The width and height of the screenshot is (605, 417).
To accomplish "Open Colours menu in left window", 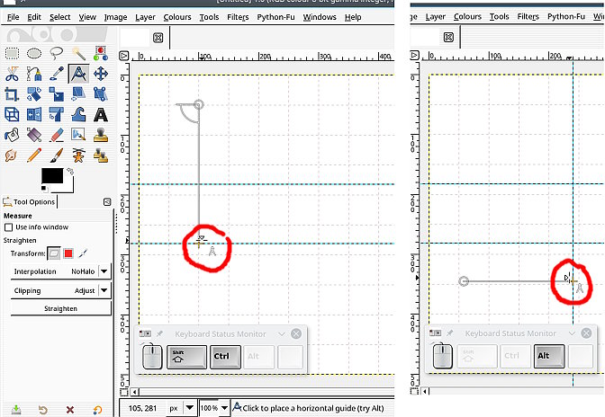I will pos(177,17).
